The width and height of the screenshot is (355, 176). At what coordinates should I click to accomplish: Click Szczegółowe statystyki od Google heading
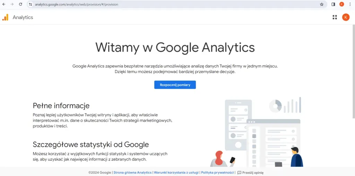click(x=91, y=144)
